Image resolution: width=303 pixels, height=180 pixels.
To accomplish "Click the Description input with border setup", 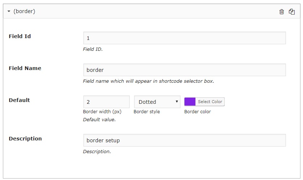I will coord(184,140).
